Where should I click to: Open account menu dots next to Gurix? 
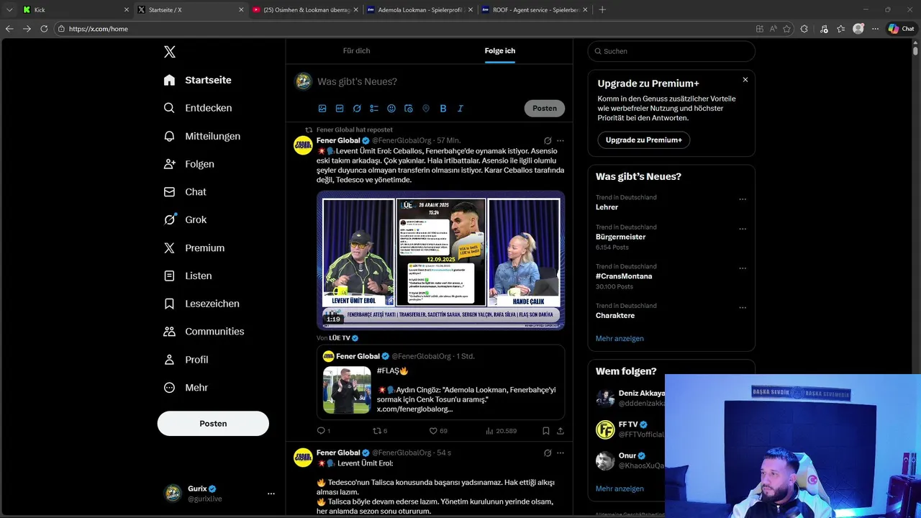coord(271,494)
